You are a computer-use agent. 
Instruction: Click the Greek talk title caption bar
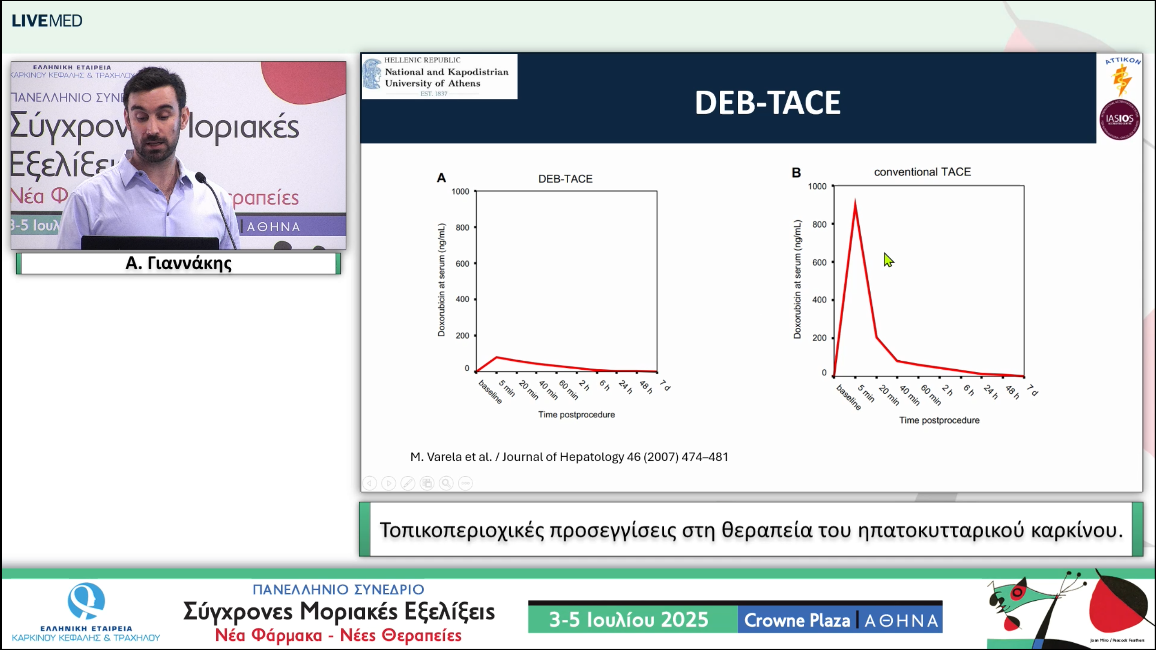751,529
